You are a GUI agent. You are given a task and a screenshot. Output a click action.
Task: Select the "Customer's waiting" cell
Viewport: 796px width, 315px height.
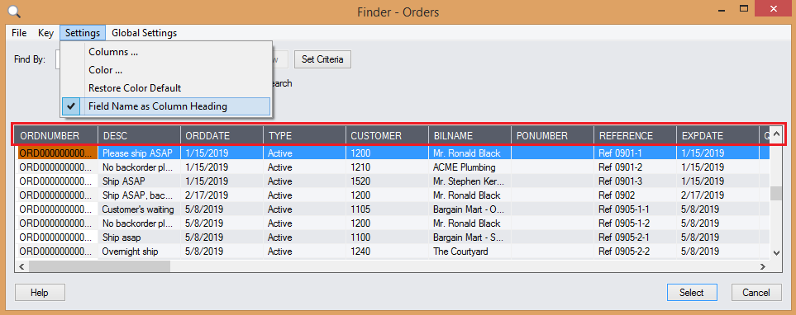[139, 209]
